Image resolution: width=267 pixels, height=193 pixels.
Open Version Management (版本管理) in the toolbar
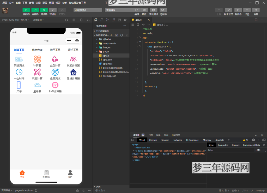[228, 10]
